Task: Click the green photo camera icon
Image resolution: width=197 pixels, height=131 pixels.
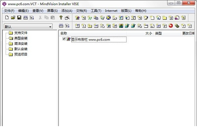Action: click(121, 26)
